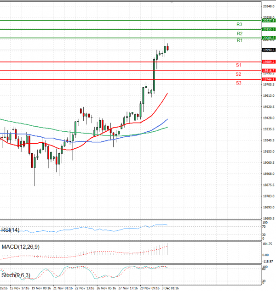
Task: Select the black 19990.5 current price tag
Action: 269,50
